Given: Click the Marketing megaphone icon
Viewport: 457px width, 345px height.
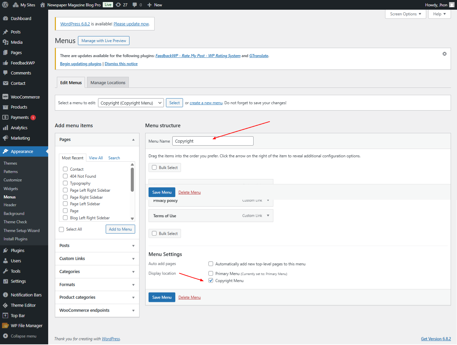Looking at the screenshot, I should click(5, 138).
